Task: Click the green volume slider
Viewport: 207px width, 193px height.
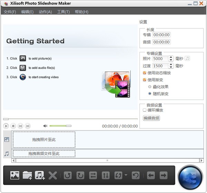Action: 60,126
